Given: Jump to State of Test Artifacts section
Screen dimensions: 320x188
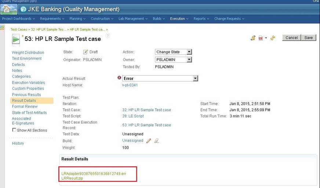Looking at the screenshot, I should (x=29, y=113).
